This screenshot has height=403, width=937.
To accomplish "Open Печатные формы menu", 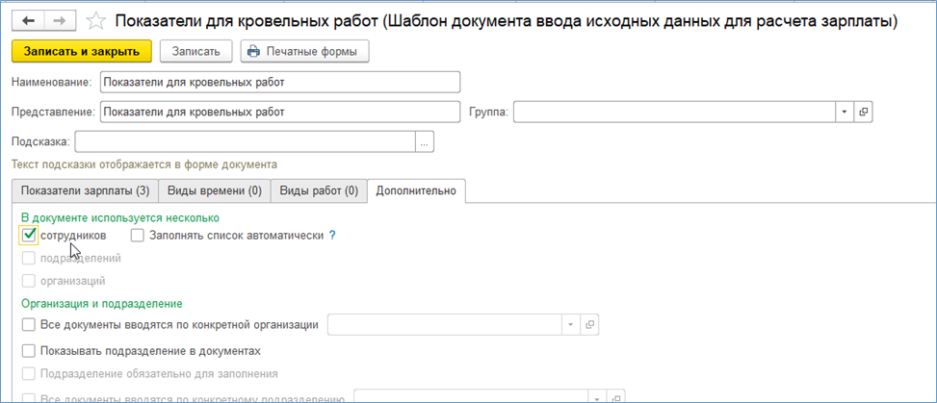I will (x=304, y=51).
